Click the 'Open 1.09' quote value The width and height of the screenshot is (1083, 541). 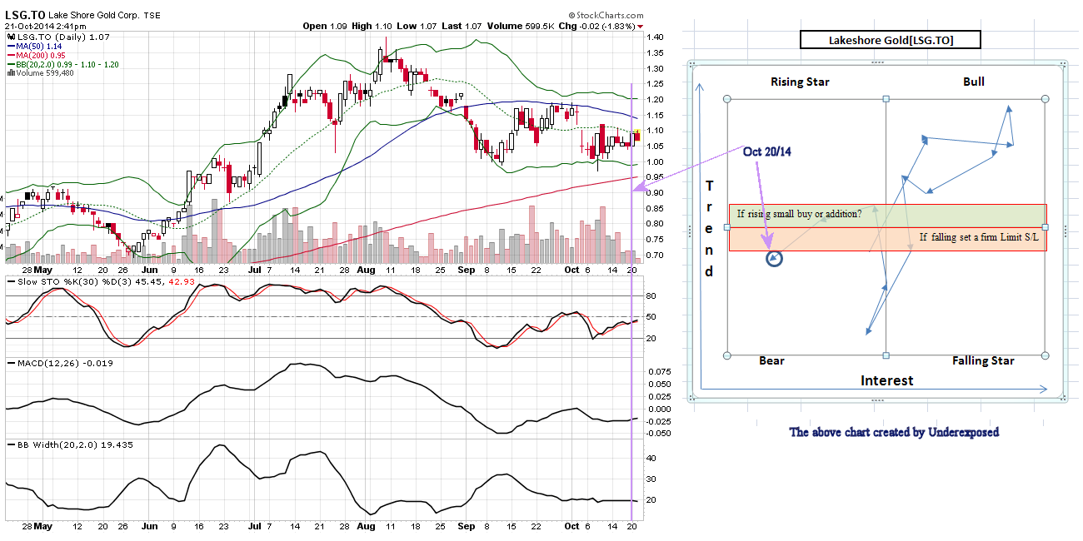[x=326, y=26]
